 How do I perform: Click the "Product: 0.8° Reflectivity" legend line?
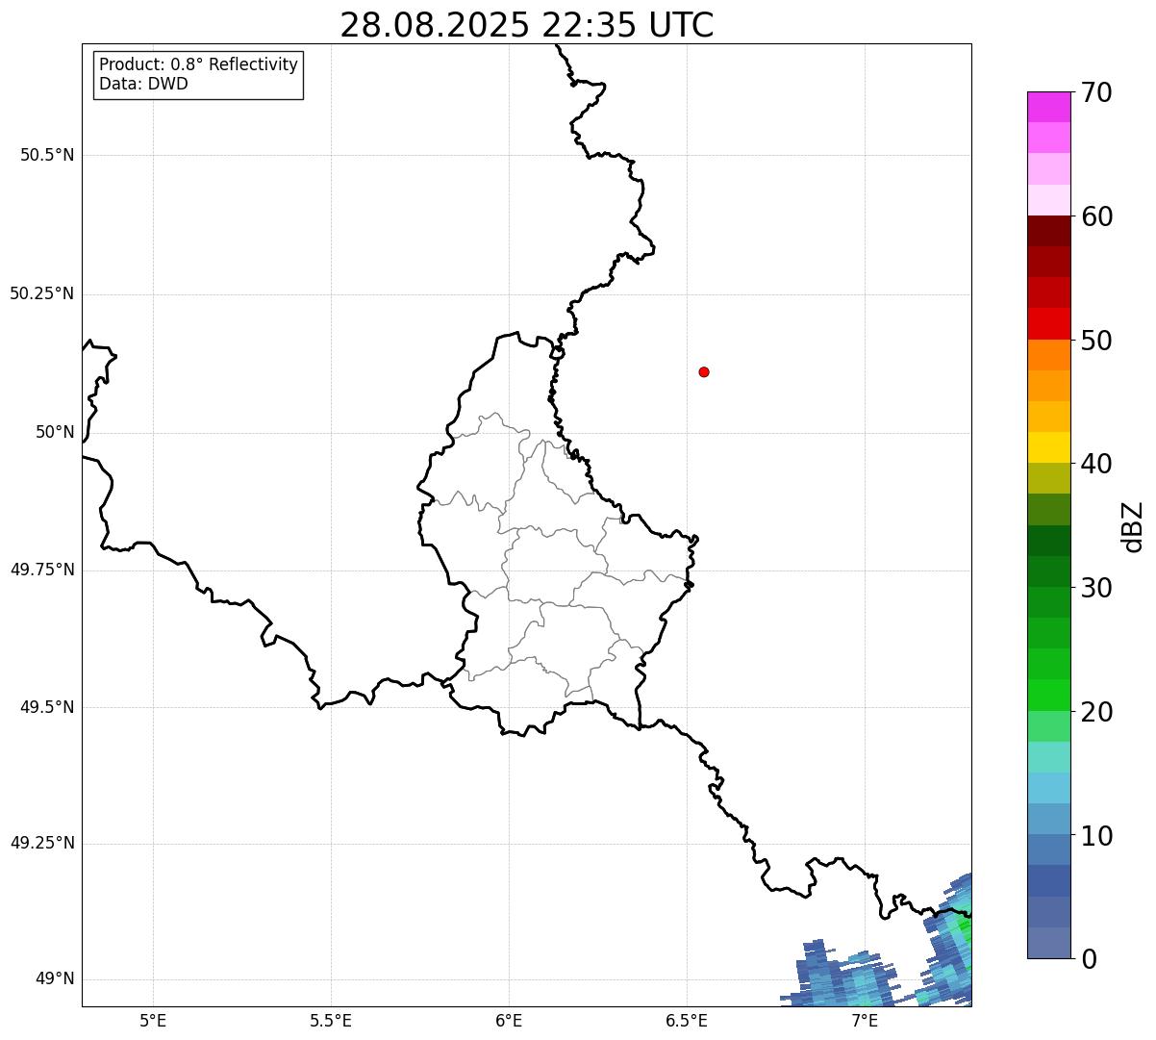(x=199, y=64)
